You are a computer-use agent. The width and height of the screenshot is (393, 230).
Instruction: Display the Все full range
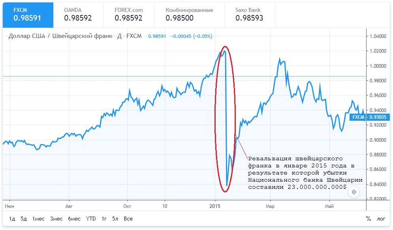tap(128, 219)
